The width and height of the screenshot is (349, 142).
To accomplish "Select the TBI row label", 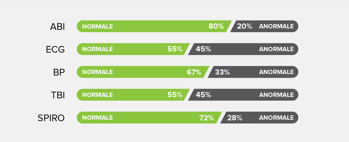I will pyautogui.click(x=57, y=95).
